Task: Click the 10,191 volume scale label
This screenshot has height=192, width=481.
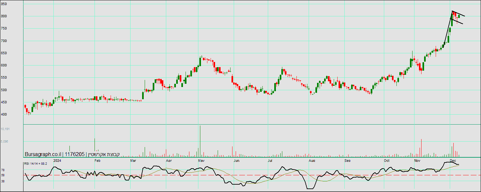Action: coord(5,129)
